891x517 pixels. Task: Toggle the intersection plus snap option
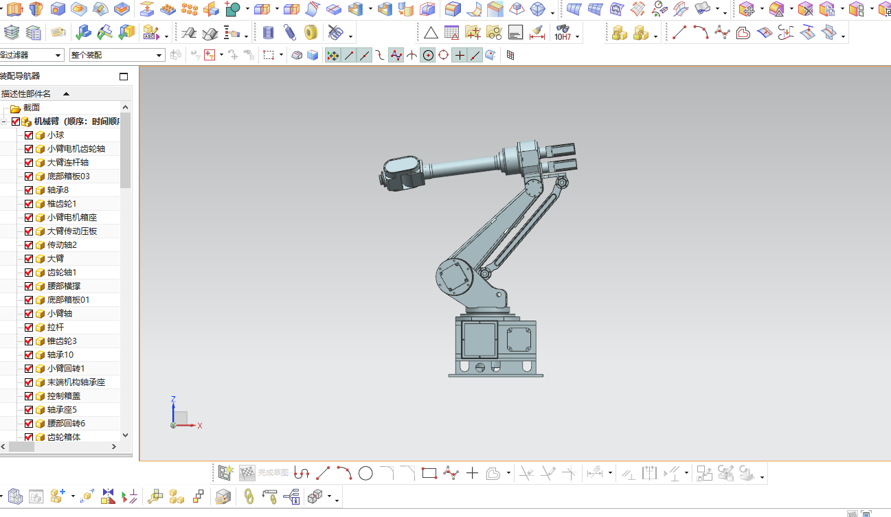pos(460,55)
